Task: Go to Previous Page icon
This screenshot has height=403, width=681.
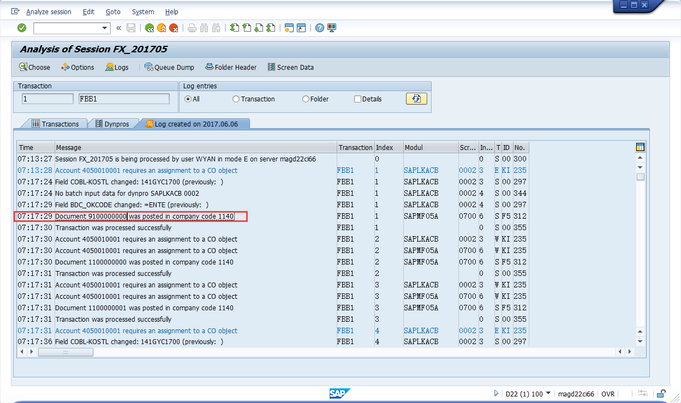Action: click(x=247, y=28)
